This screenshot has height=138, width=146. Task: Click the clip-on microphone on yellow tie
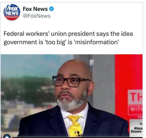pyautogui.click(x=79, y=134)
